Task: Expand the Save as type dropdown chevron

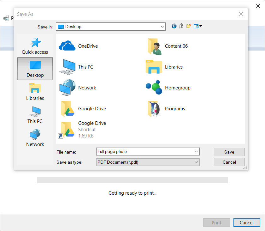Action: click(196, 162)
